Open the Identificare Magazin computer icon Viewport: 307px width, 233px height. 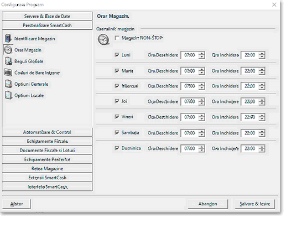point(8,38)
